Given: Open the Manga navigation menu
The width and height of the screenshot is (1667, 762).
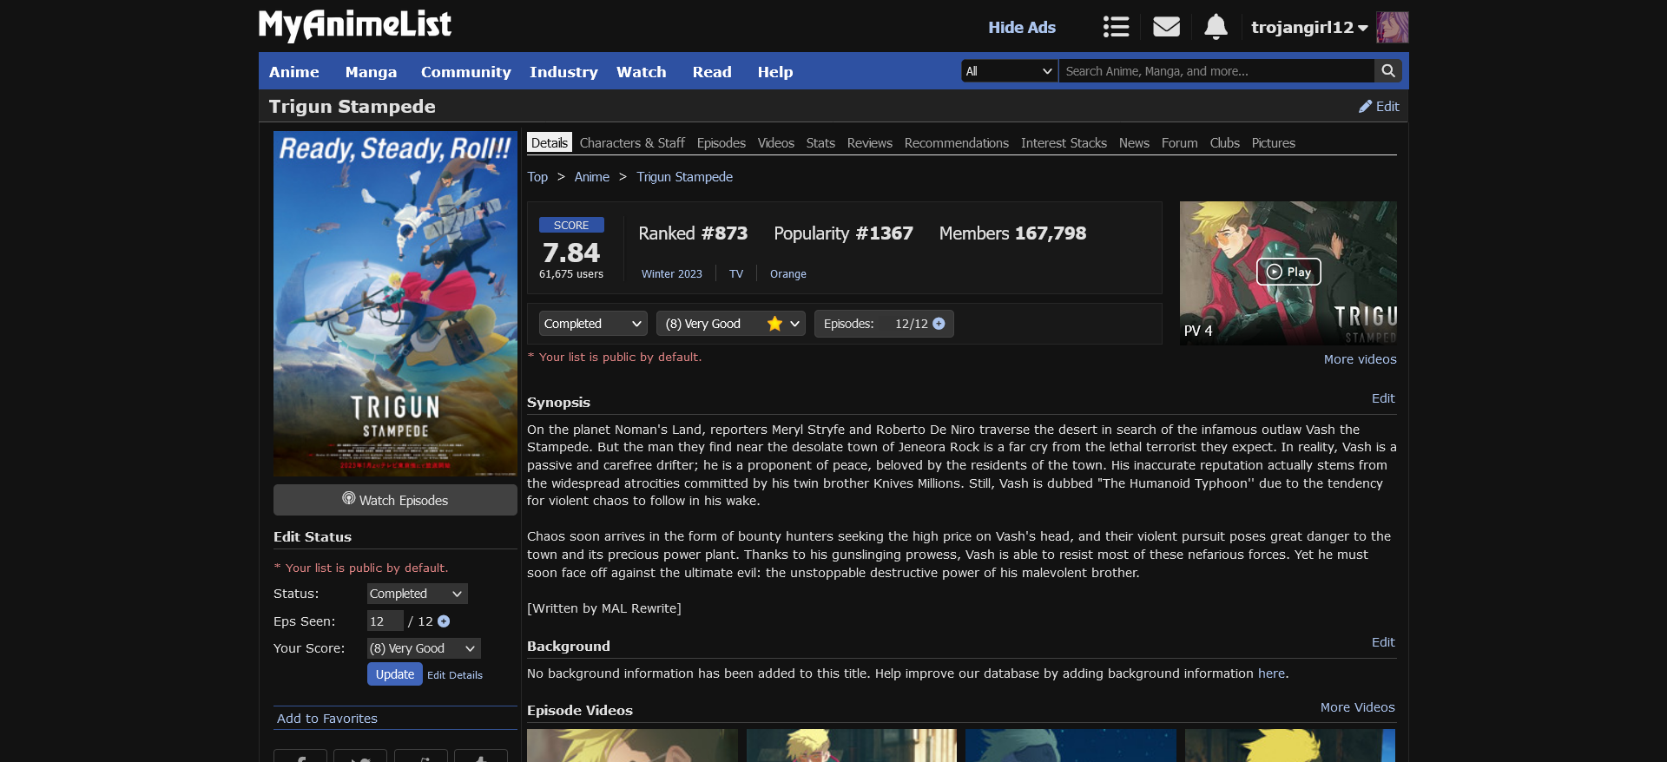Looking at the screenshot, I should (371, 72).
